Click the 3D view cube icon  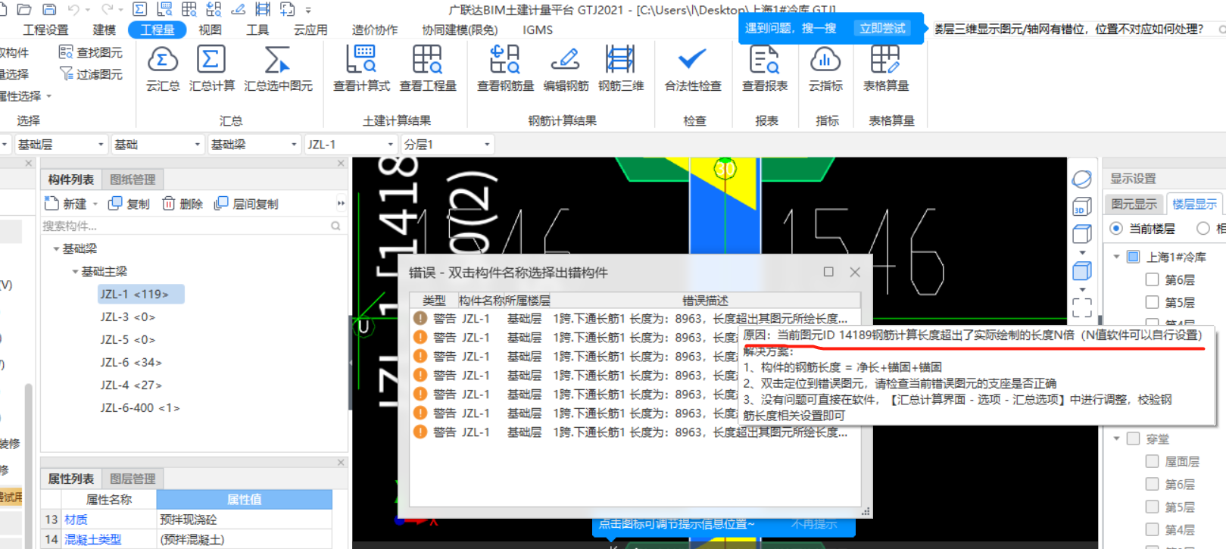pos(1082,207)
